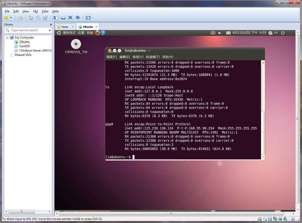Switch to Unity mode

coord(78,18)
